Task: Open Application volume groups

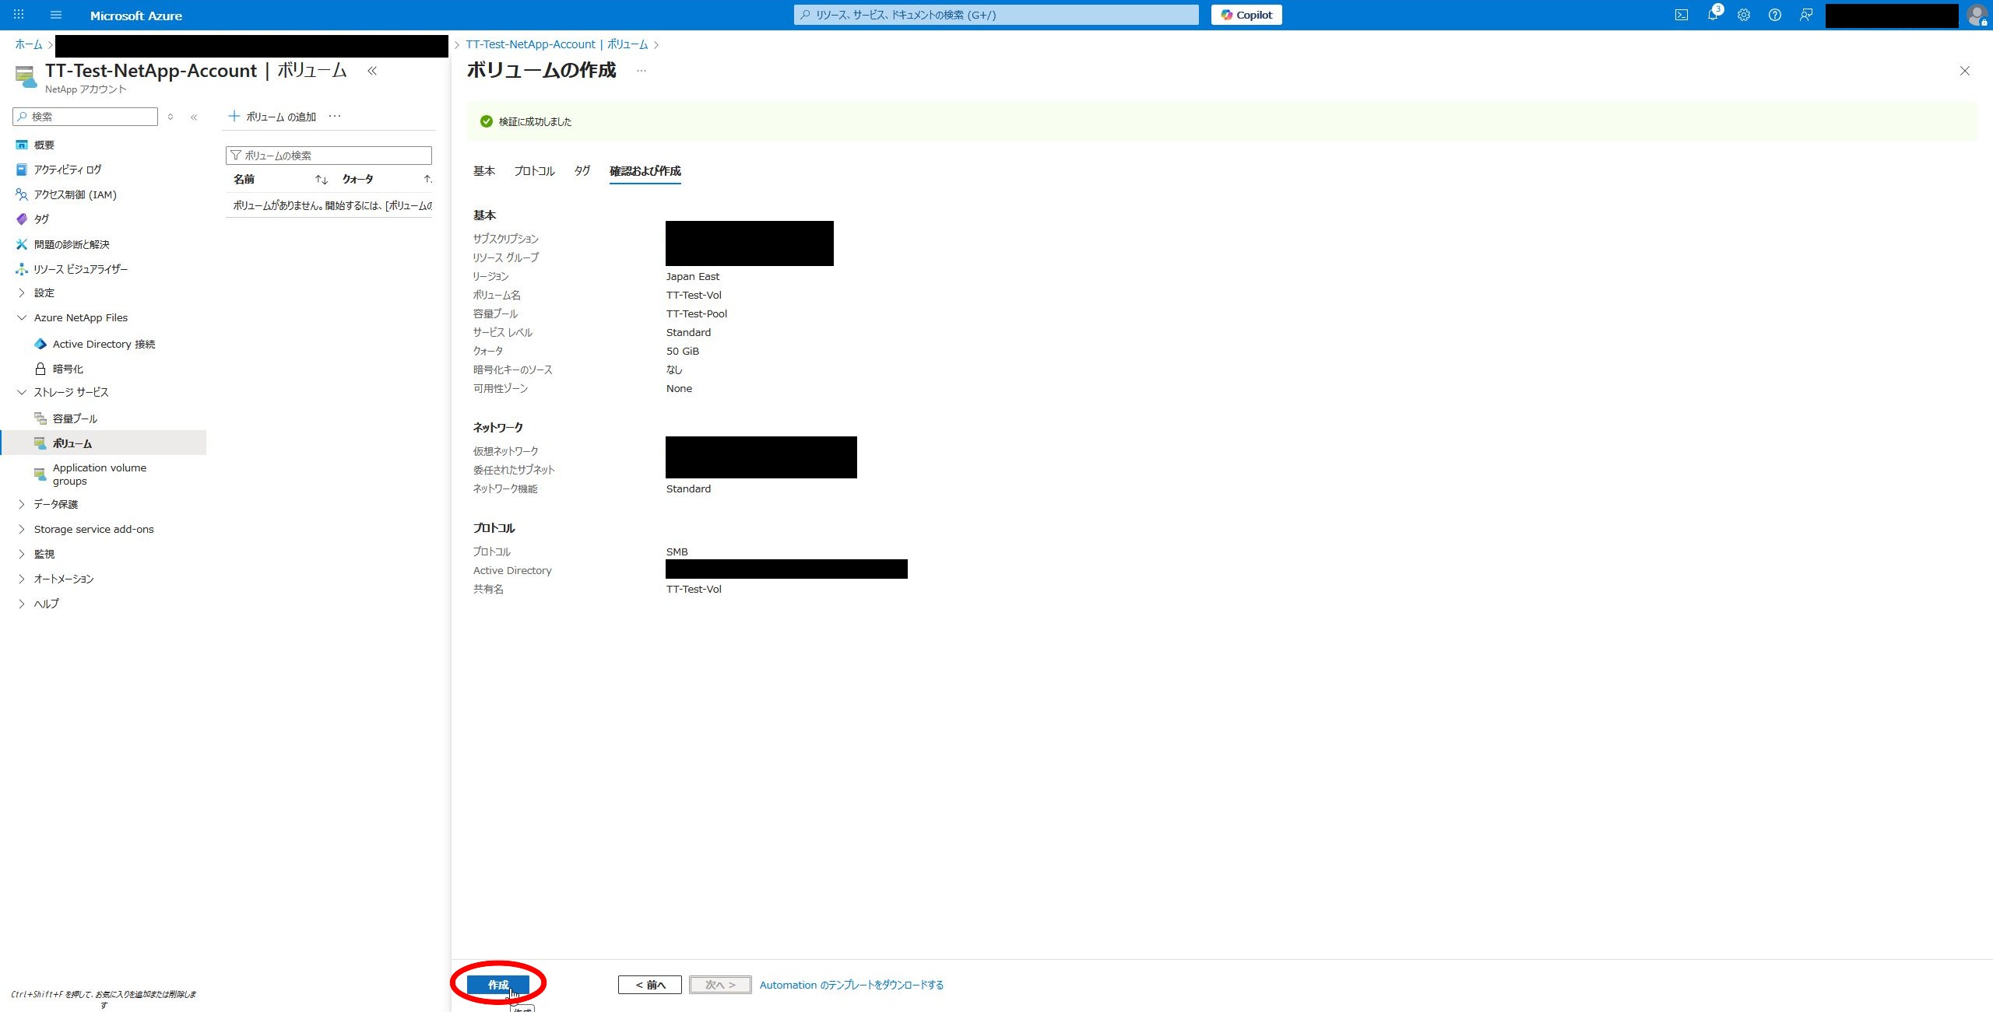Action: 99,474
